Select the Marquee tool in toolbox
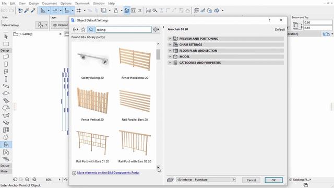The image size is (334, 188). pos(6,44)
